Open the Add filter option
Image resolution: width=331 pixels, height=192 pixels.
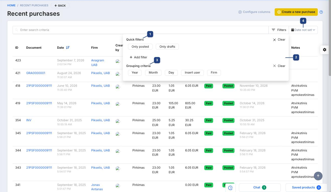[x=138, y=57]
